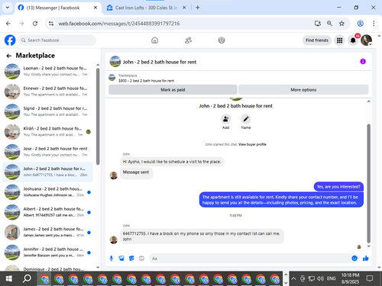Open the View buyer profile link
Screen dimensions: 382x286
coord(252,144)
